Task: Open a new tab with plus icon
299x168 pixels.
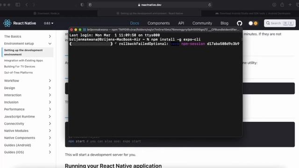Action: point(290,5)
